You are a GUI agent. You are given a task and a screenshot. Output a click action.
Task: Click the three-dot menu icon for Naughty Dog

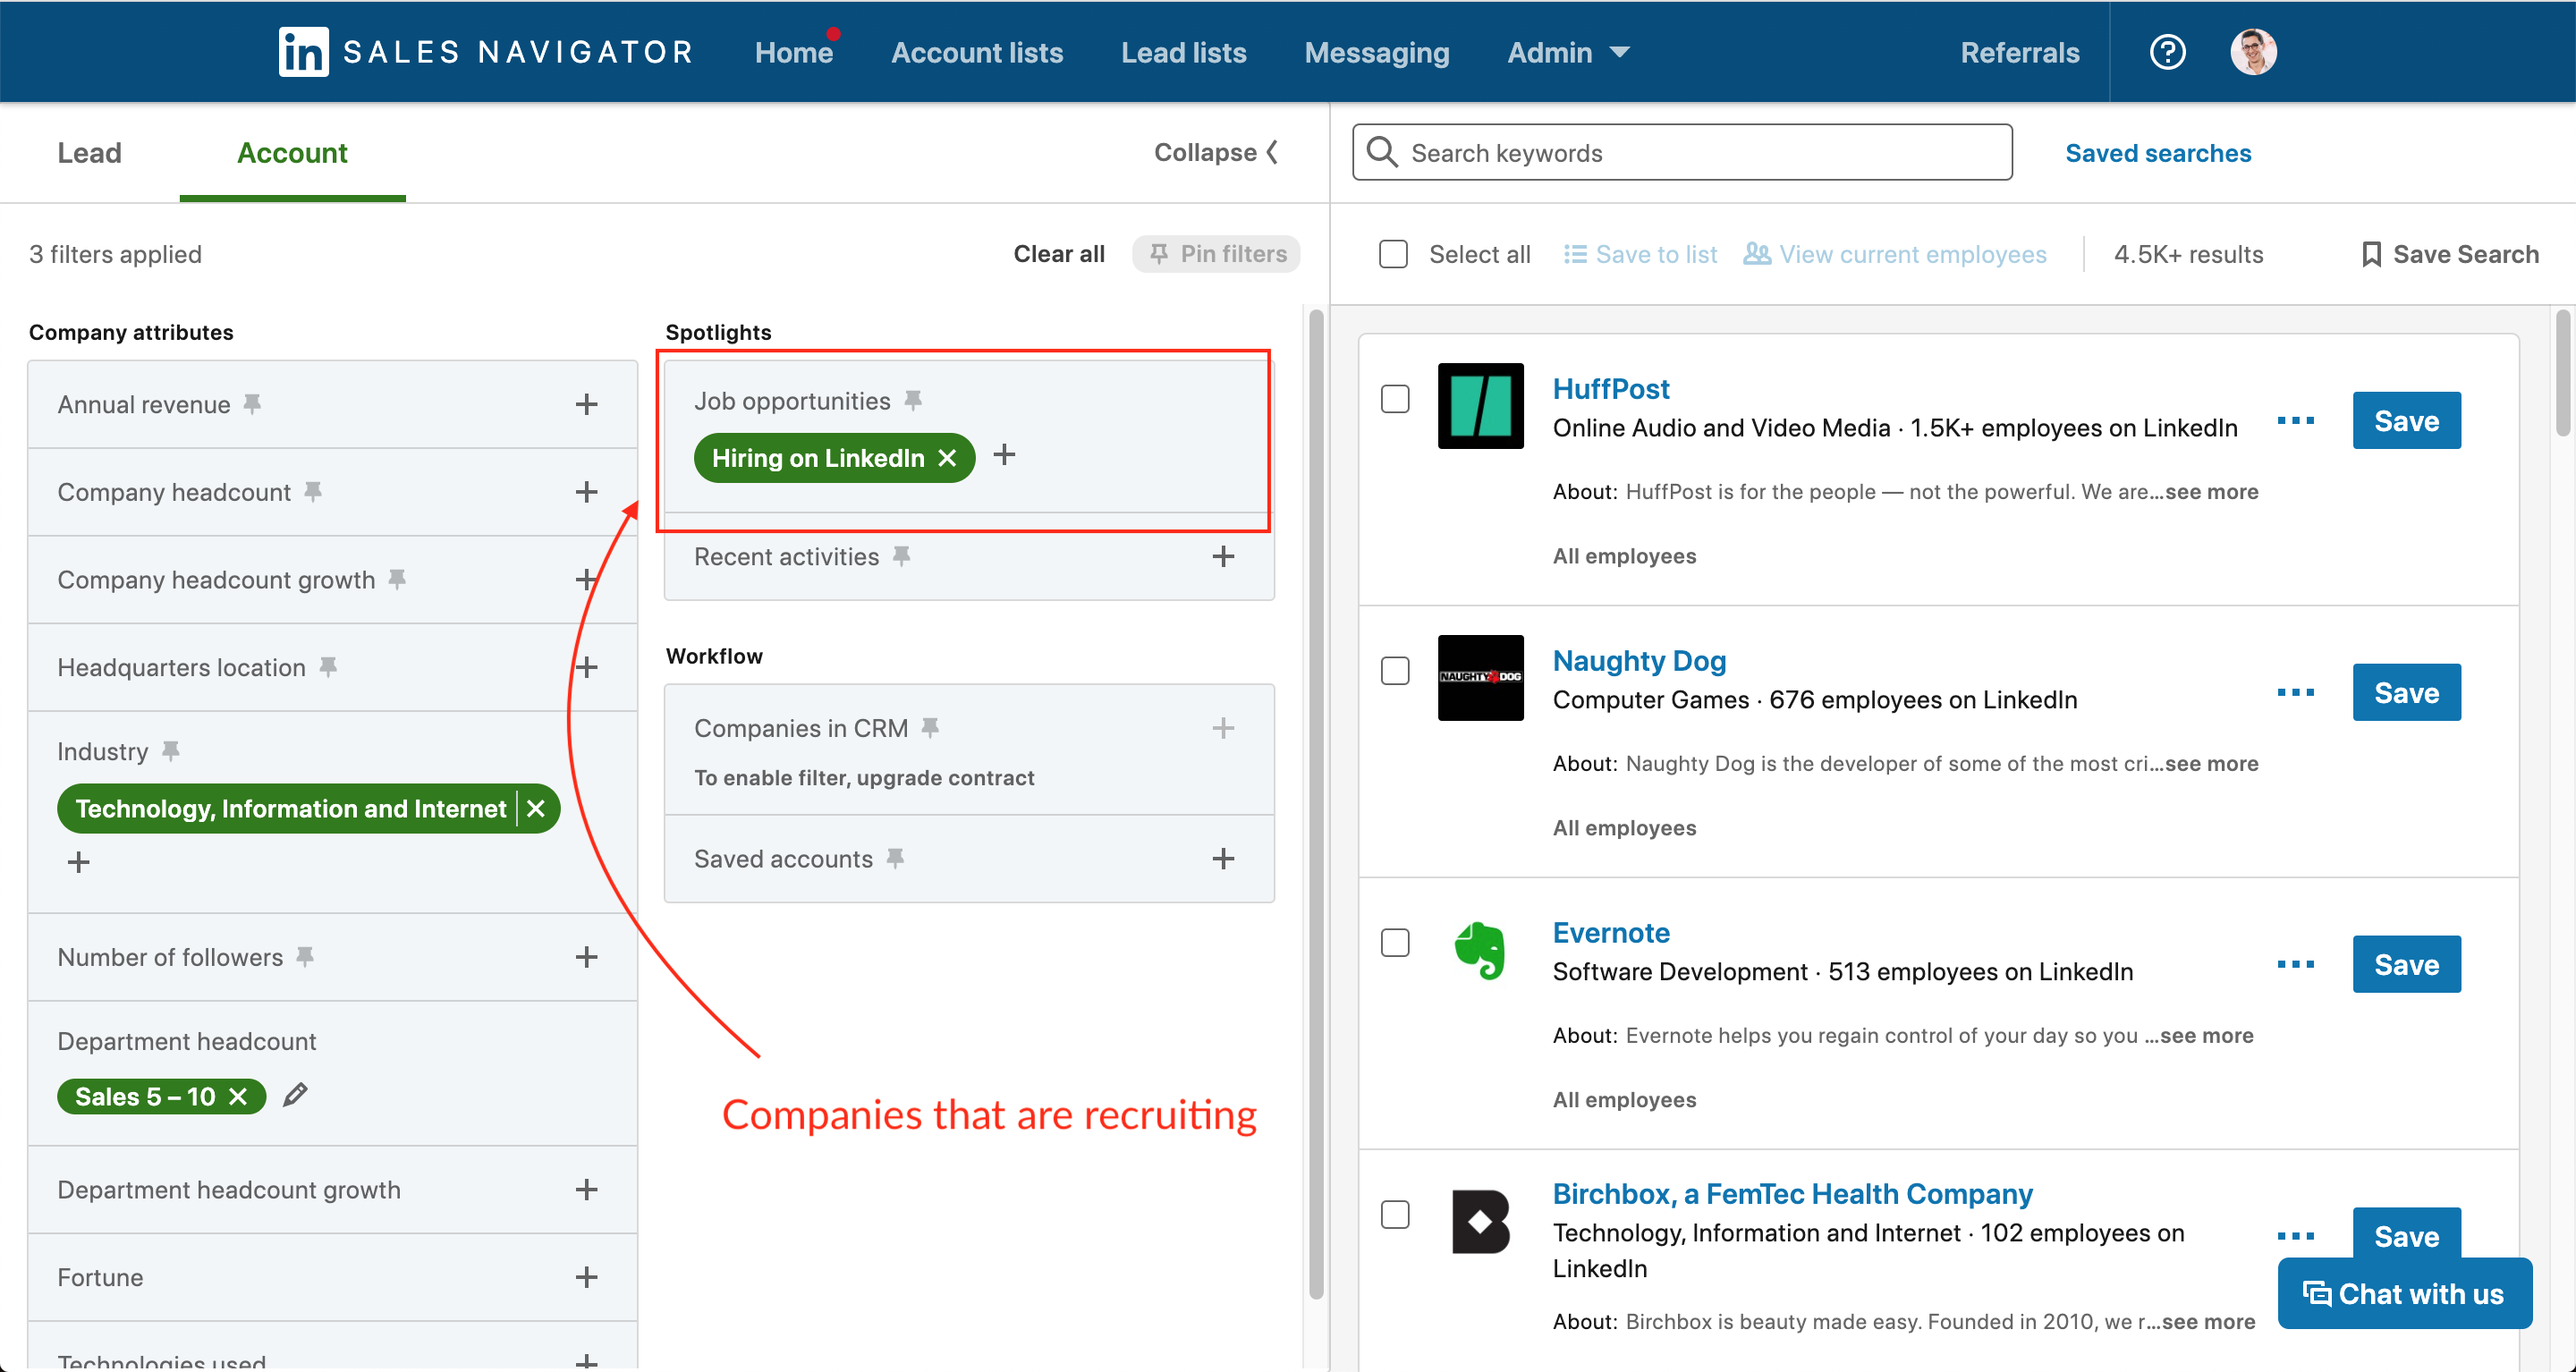pos(2297,692)
